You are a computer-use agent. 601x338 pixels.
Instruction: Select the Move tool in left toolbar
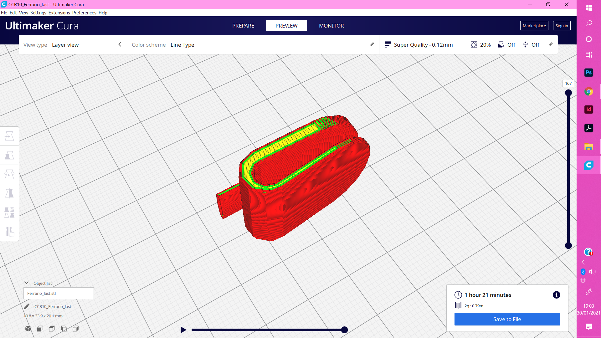point(9,136)
